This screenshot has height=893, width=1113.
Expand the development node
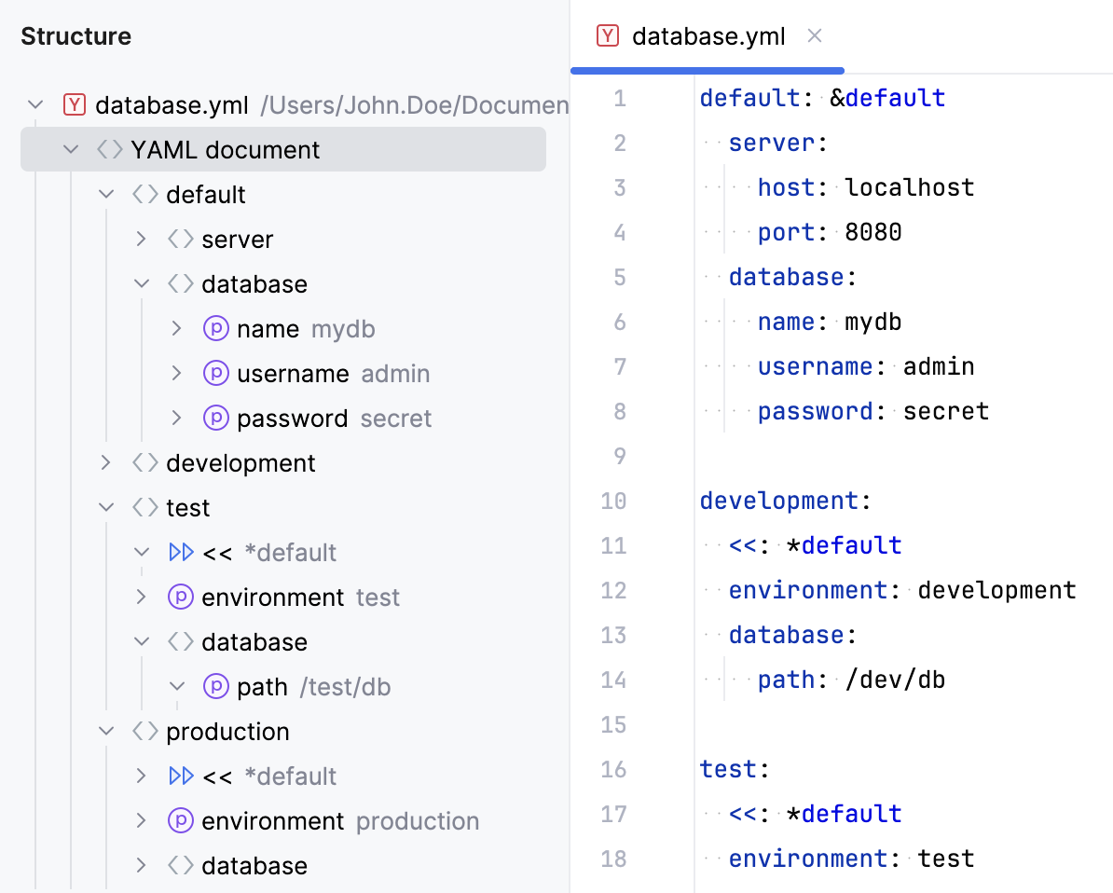coord(105,462)
